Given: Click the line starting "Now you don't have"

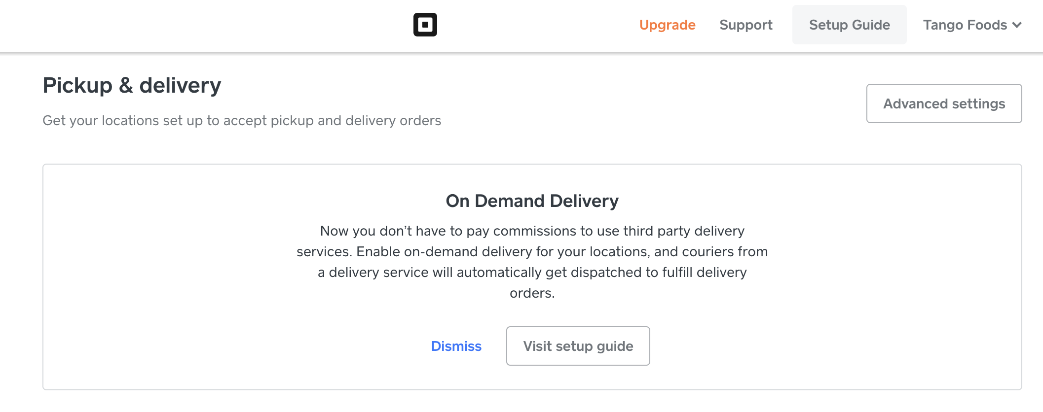Looking at the screenshot, I should [532, 231].
